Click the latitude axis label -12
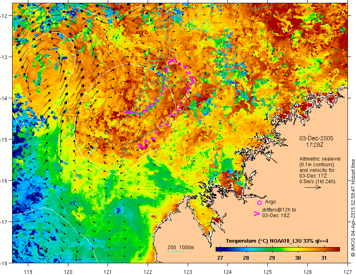Viewport: 356px width, 275px height. point(4,16)
